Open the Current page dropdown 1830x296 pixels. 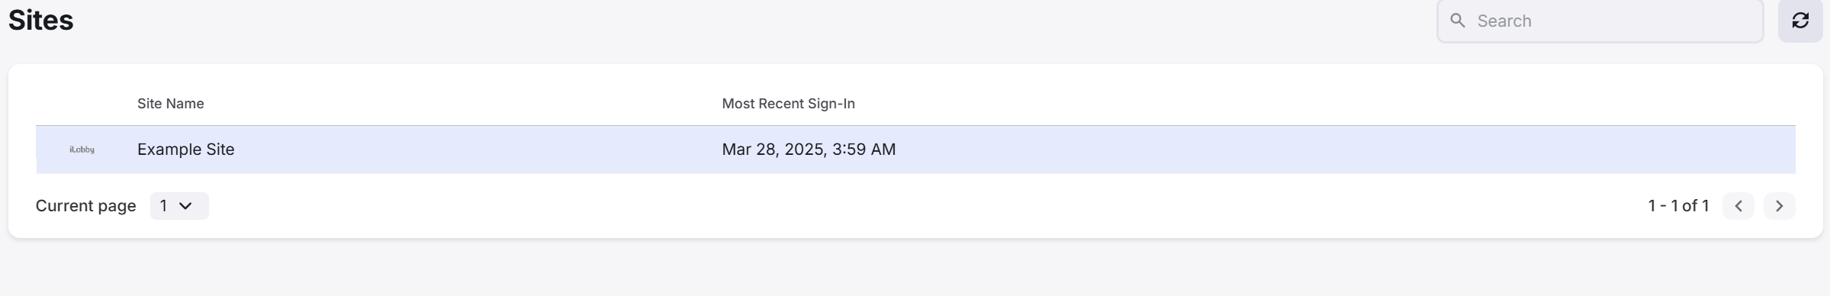(179, 206)
